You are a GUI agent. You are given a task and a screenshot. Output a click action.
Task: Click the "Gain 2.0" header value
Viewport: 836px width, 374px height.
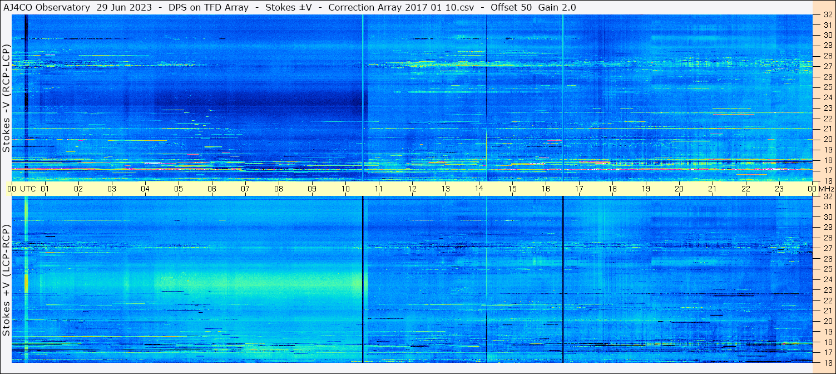(557, 7)
